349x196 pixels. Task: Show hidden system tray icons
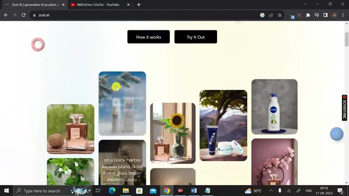(271, 191)
